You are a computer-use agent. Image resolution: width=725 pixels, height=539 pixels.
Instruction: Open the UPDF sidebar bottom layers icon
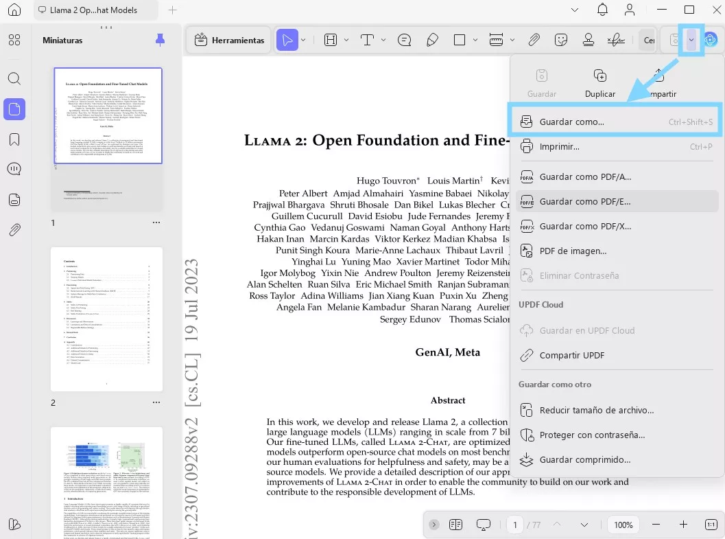[x=14, y=524]
